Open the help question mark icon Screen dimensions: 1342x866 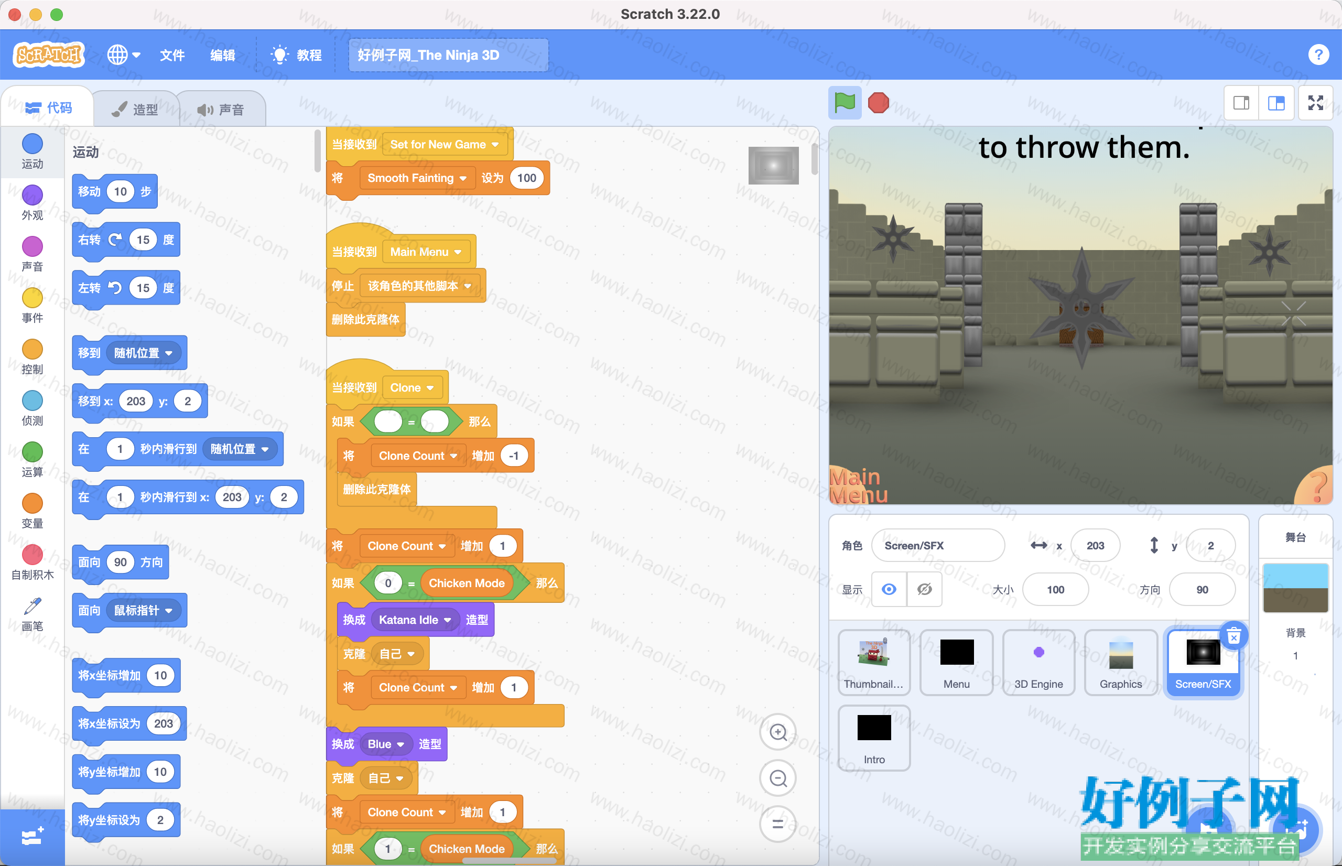[x=1318, y=55]
